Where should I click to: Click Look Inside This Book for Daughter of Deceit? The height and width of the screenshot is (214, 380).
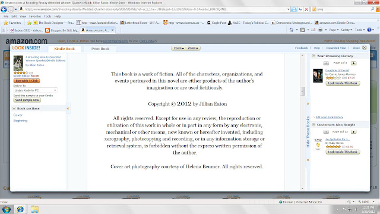coord(343,83)
